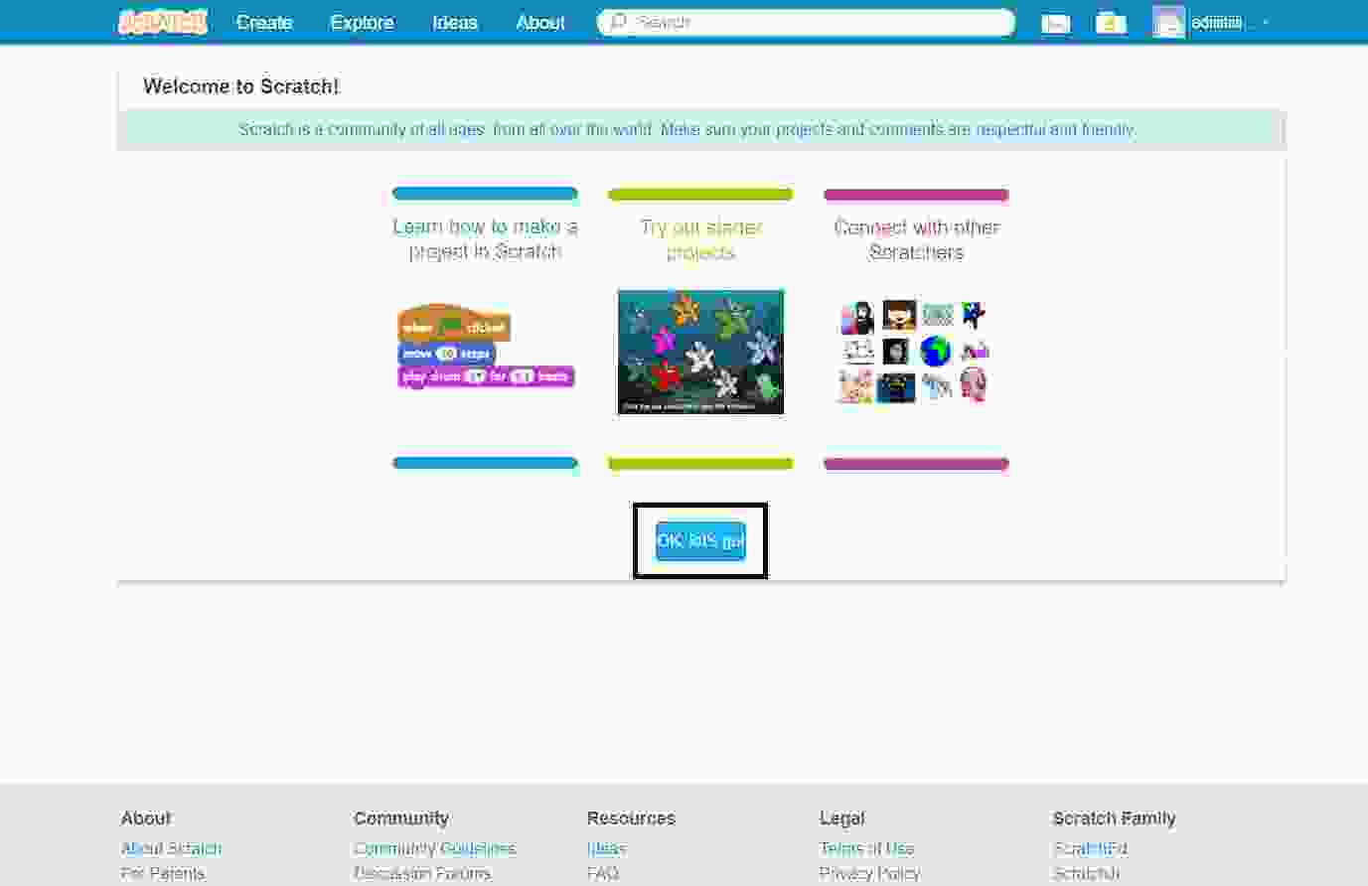This screenshot has width=1368, height=886.
Task: Click the search magnifier icon
Action: point(617,22)
